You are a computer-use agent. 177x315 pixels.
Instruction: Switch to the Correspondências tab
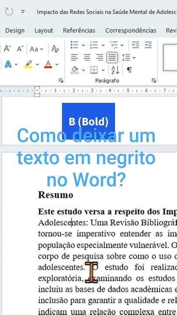[131, 31]
